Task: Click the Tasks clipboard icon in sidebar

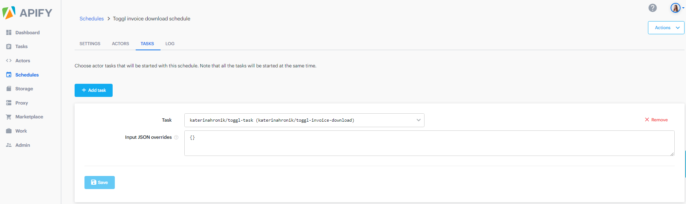Action: click(x=9, y=47)
